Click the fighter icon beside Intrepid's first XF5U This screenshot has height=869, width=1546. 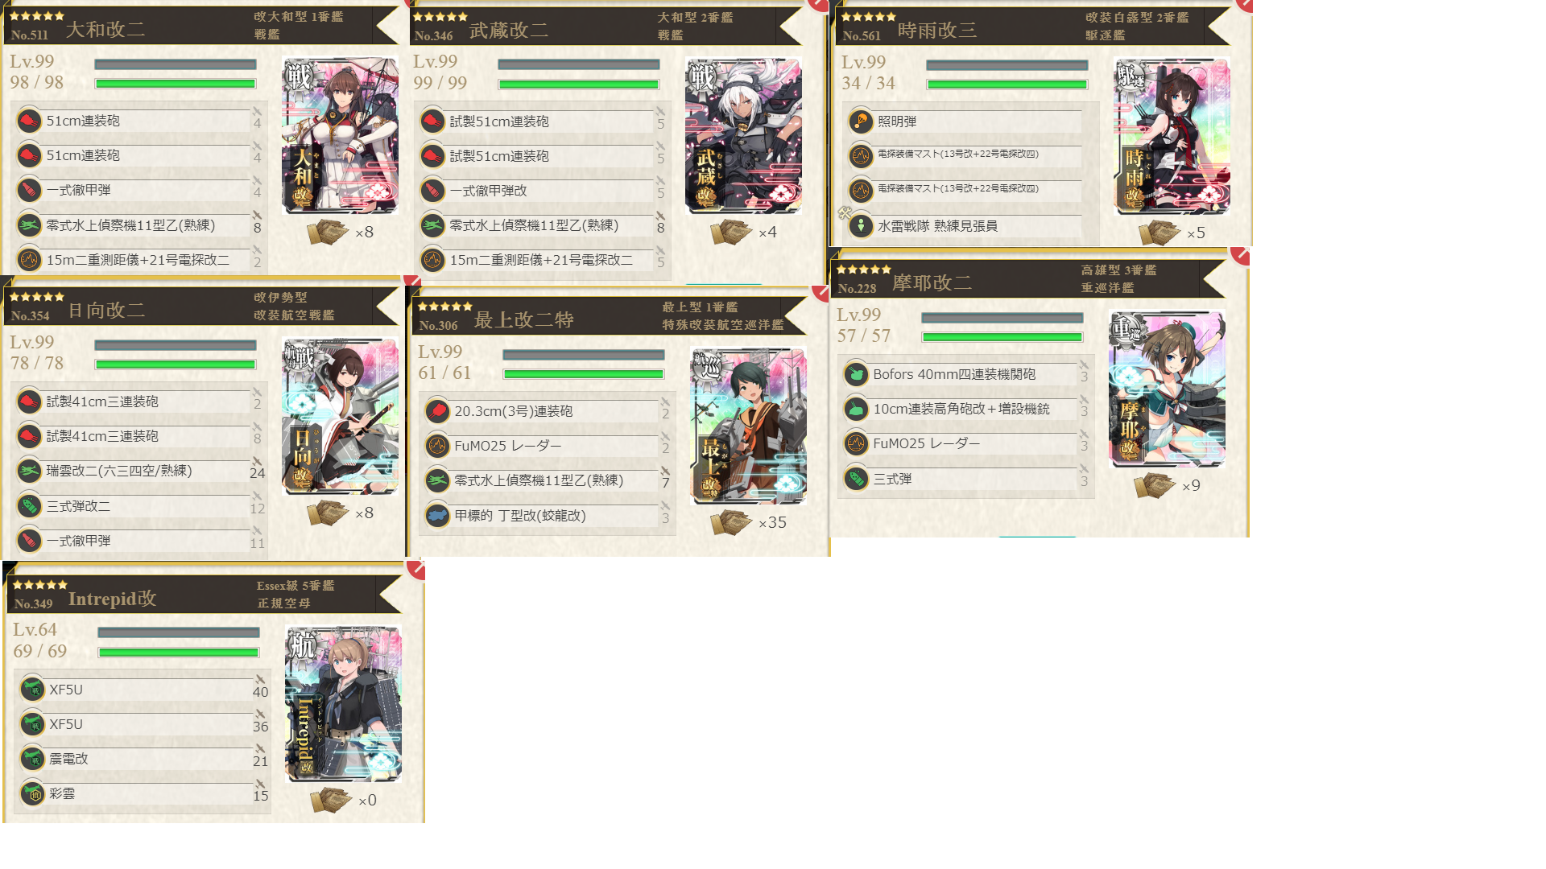pyautogui.click(x=32, y=690)
